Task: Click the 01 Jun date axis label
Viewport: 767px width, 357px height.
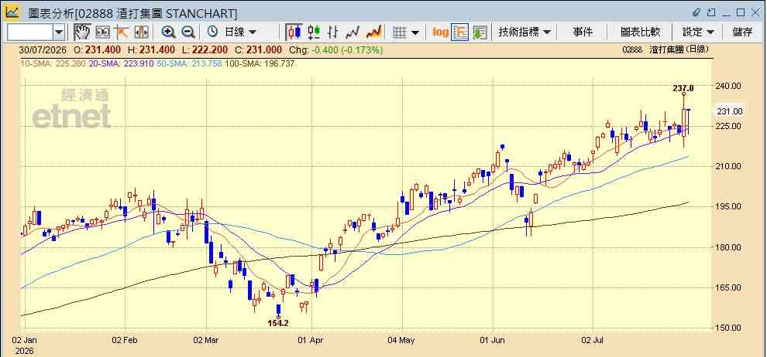Action: coord(493,339)
